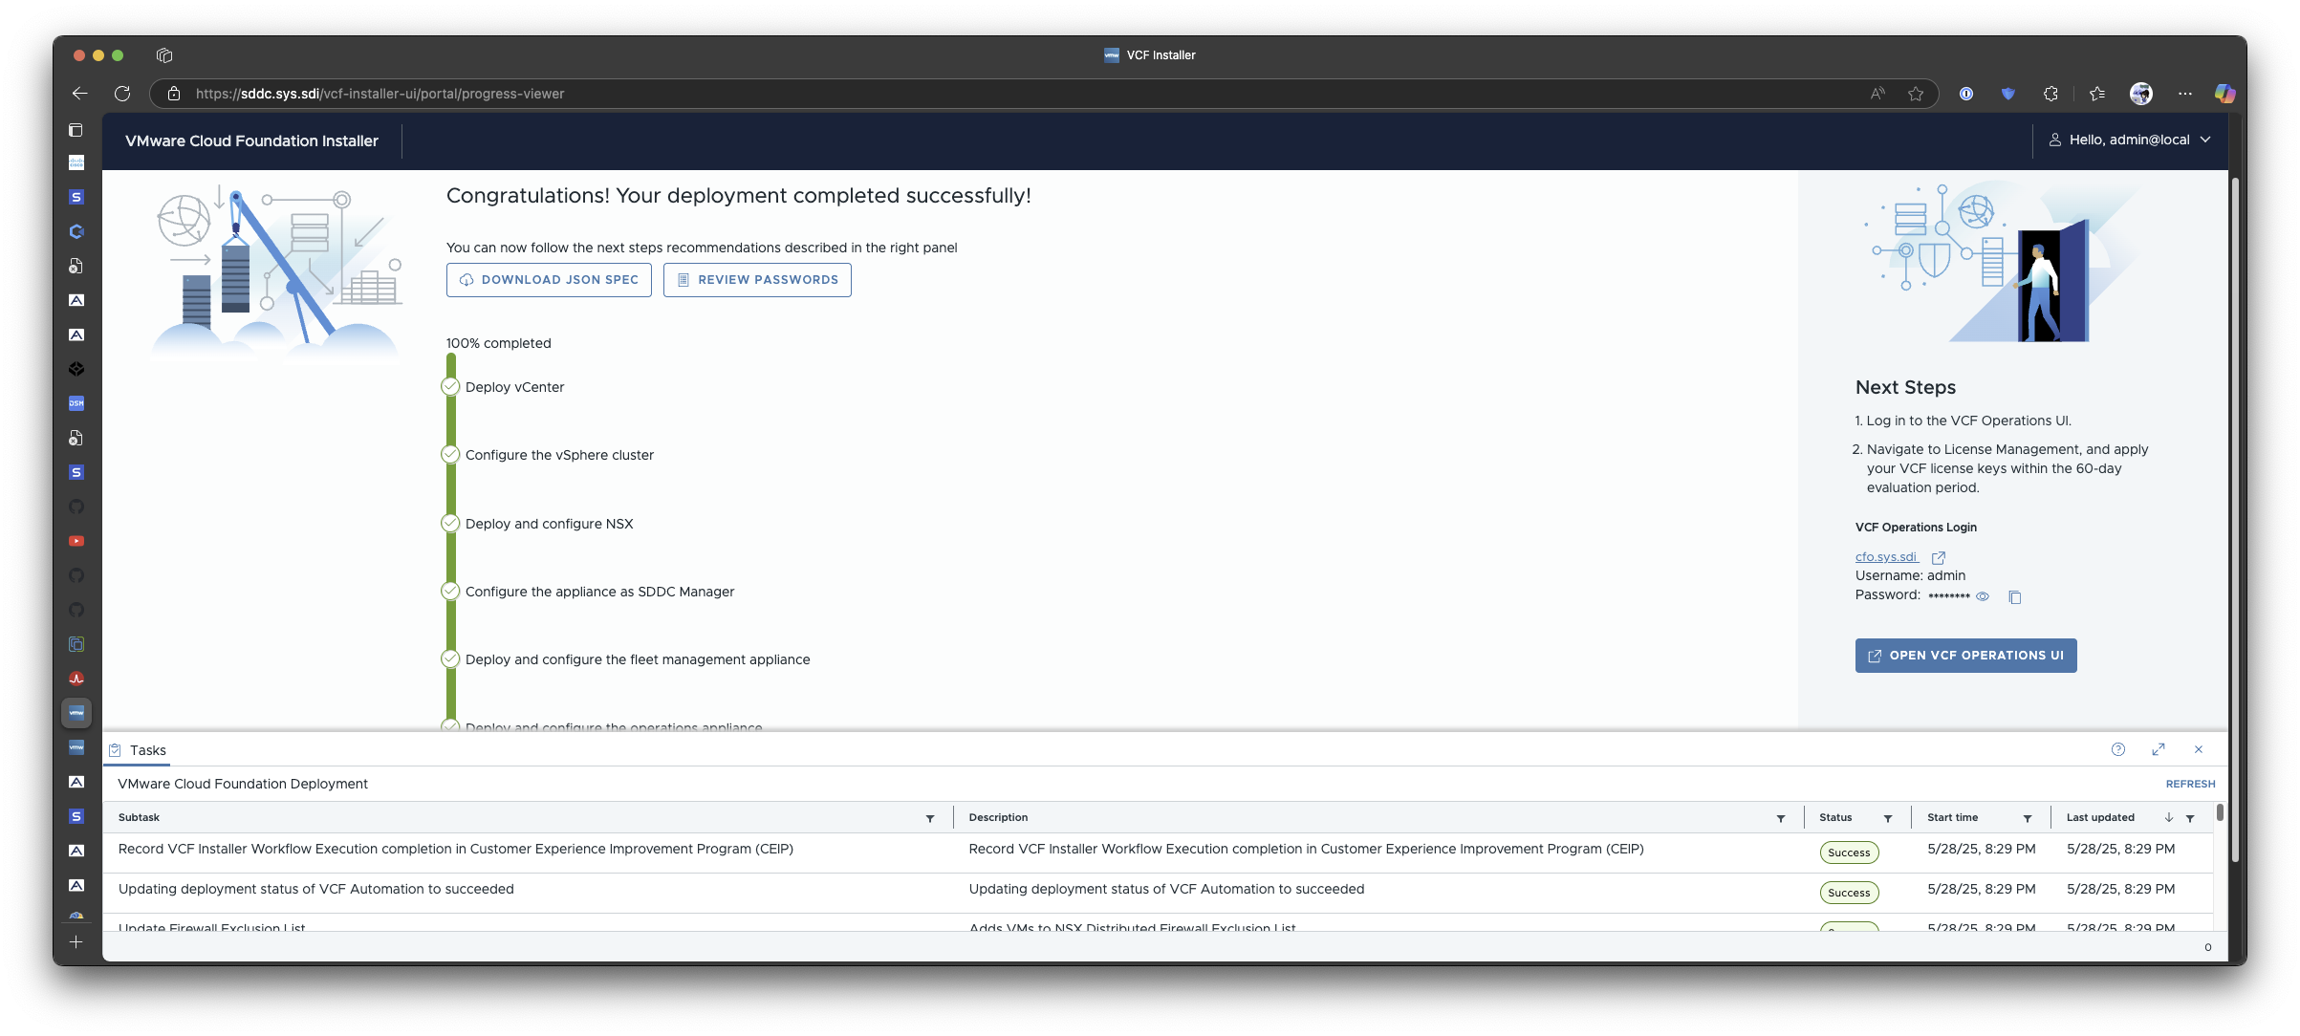2300x1036 pixels.
Task: Open the read aloud icon in address bar
Action: 1877,94
